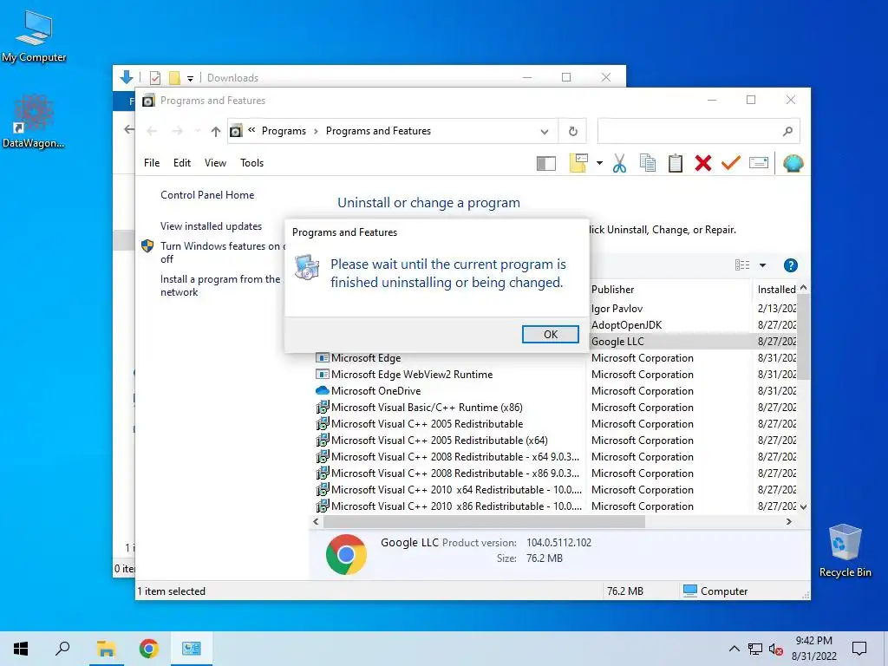Open the File menu
Viewport: 888px width, 666px height.
click(x=152, y=163)
